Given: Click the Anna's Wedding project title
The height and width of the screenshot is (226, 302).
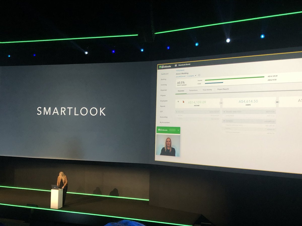Looking at the screenshot, I should 182,73.
